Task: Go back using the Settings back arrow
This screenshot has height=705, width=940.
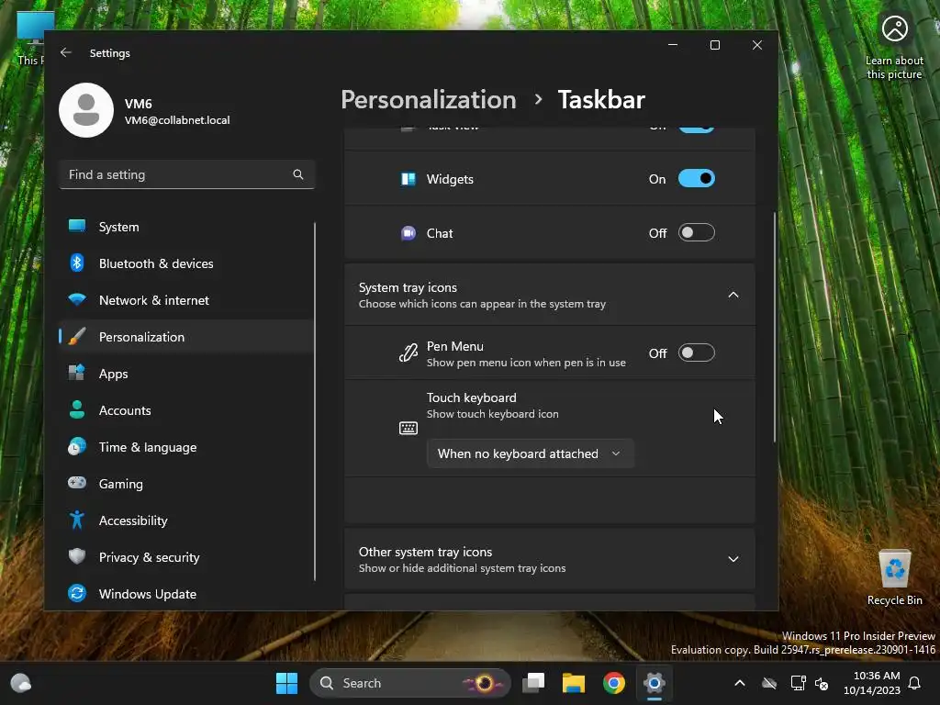Action: click(x=66, y=52)
